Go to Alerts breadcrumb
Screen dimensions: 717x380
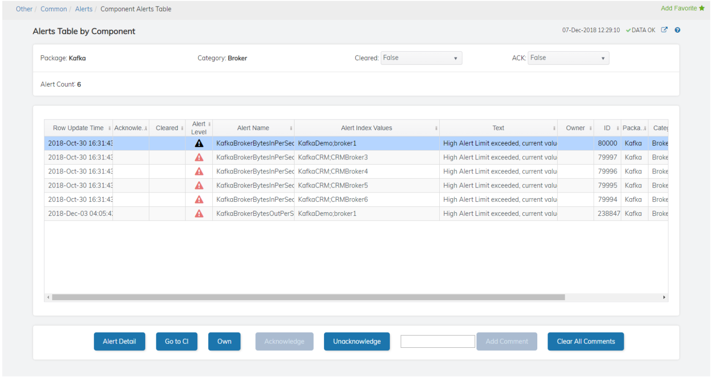click(84, 9)
